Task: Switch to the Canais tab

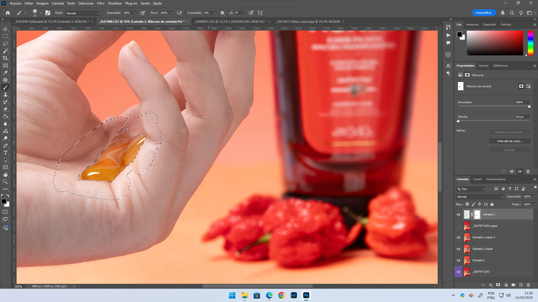Action: (x=477, y=179)
